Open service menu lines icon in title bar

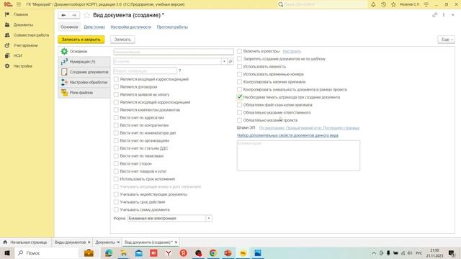[426, 4]
